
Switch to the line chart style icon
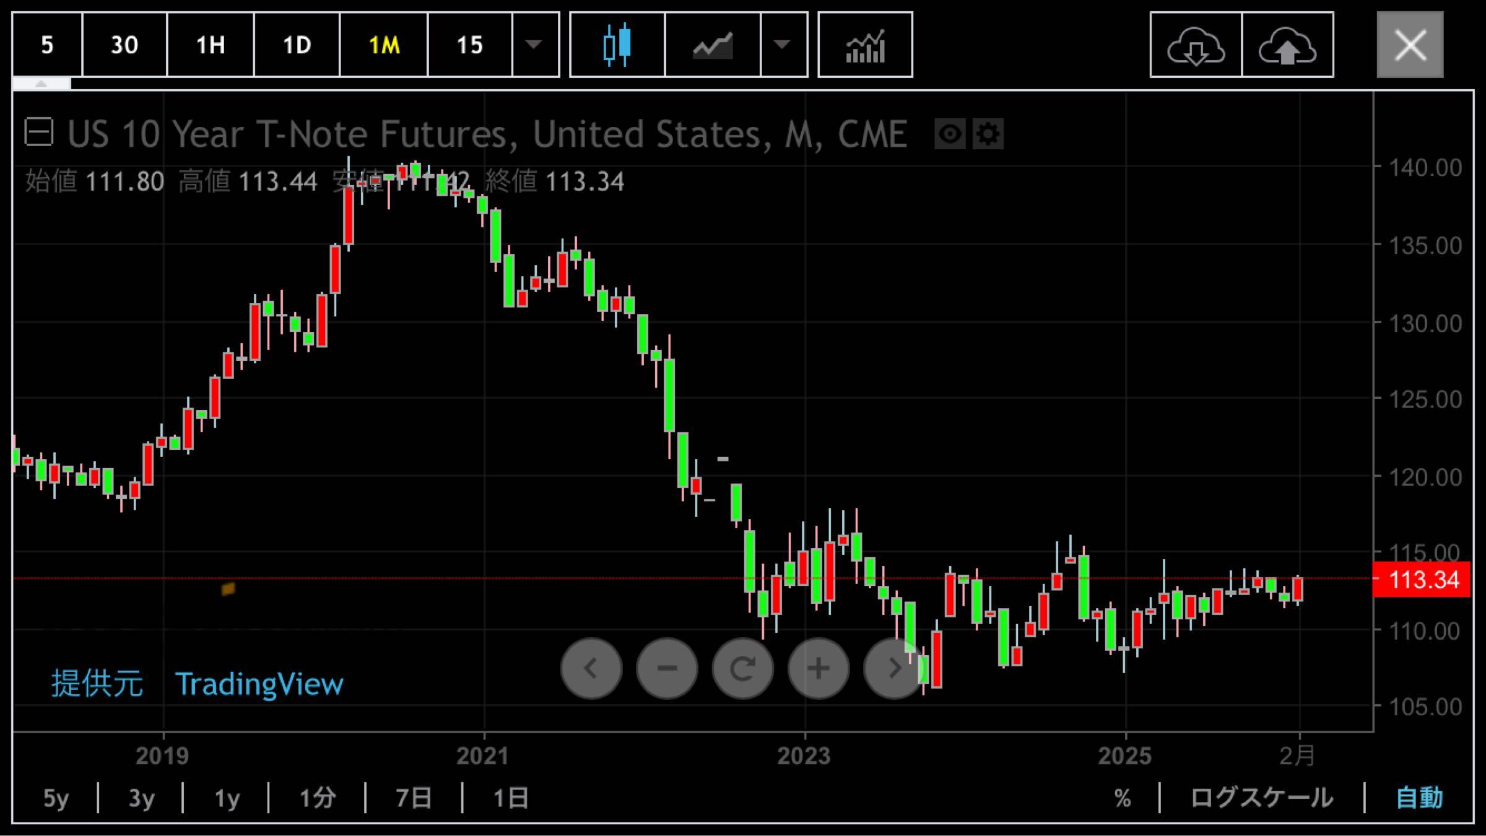click(x=712, y=45)
